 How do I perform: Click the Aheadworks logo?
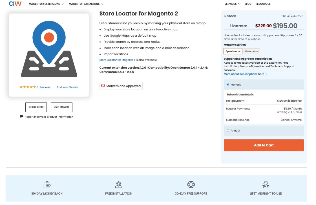point(15,4)
